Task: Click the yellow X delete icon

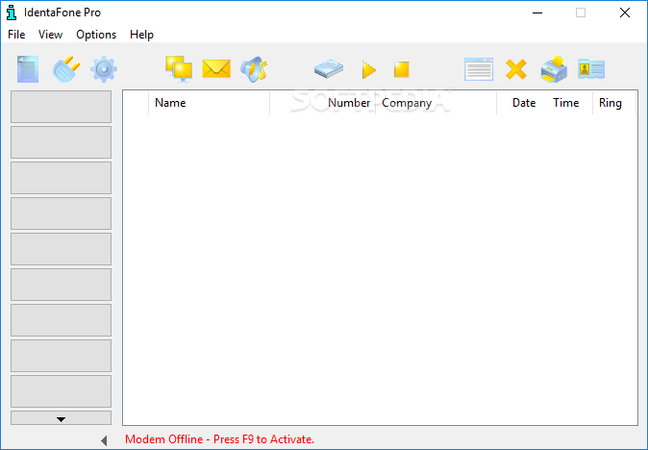Action: (x=516, y=69)
